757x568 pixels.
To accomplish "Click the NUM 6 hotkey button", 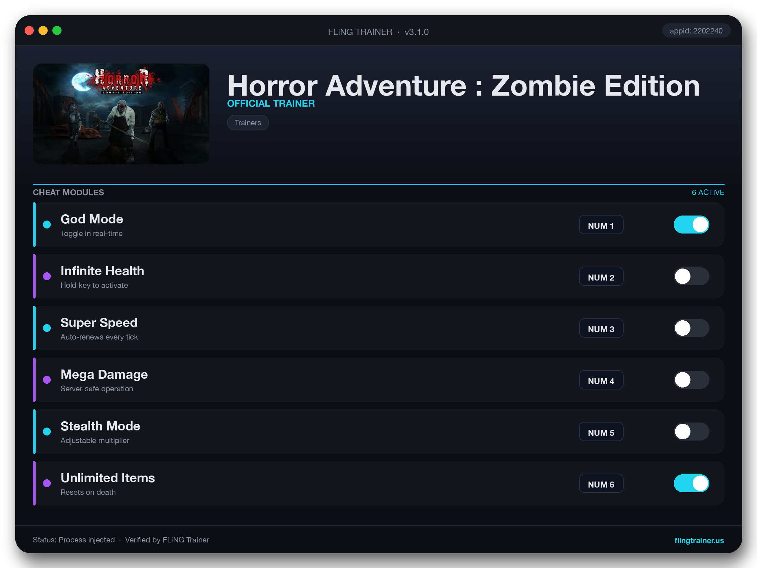I will point(601,483).
